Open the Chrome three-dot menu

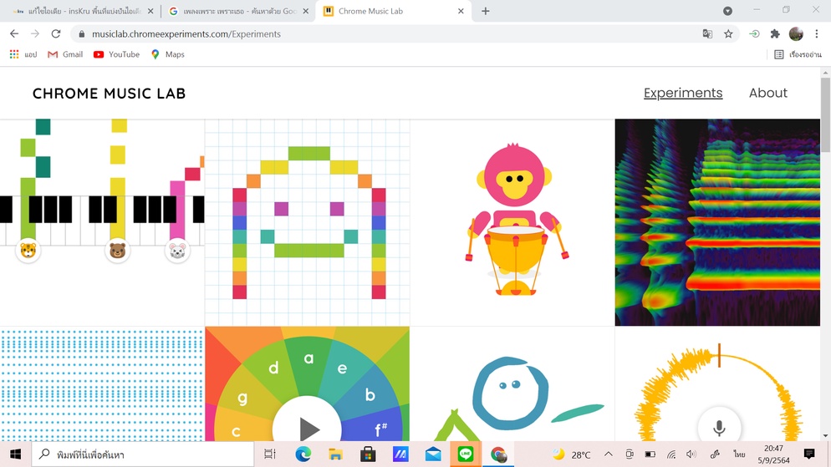pyautogui.click(x=817, y=34)
